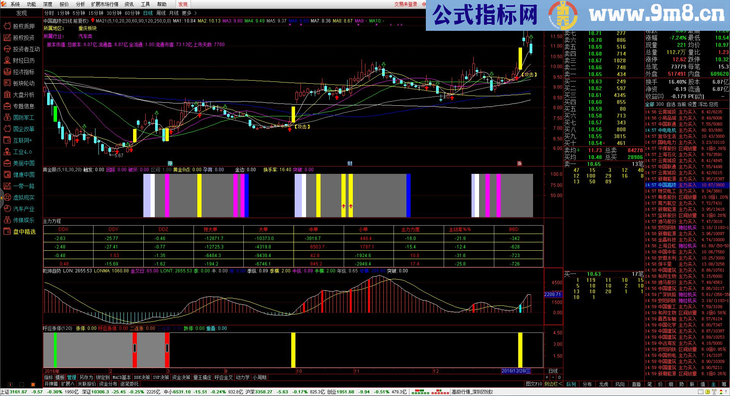Open the 工具 menu
The height and width of the screenshot is (396, 730).
[x=145, y=4]
